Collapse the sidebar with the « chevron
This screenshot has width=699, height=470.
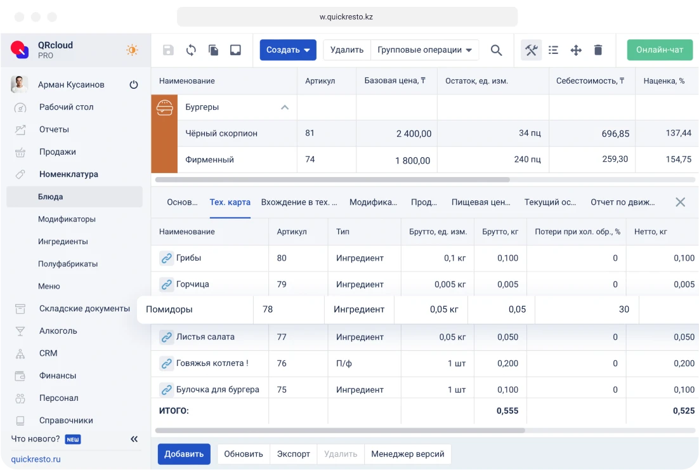coord(134,438)
